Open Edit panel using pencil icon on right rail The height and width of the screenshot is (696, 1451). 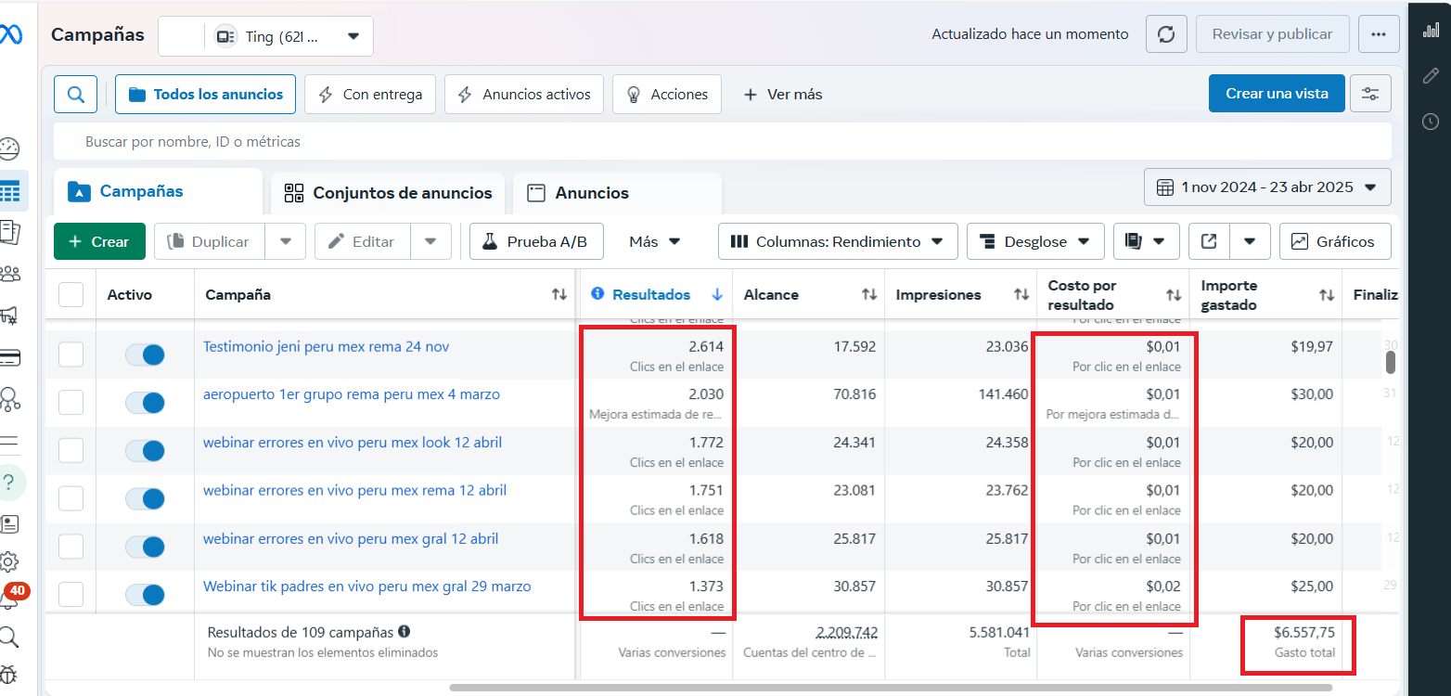[x=1431, y=75]
